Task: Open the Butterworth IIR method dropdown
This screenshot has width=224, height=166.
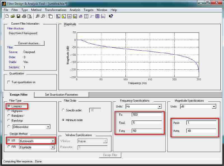Action: point(53,141)
